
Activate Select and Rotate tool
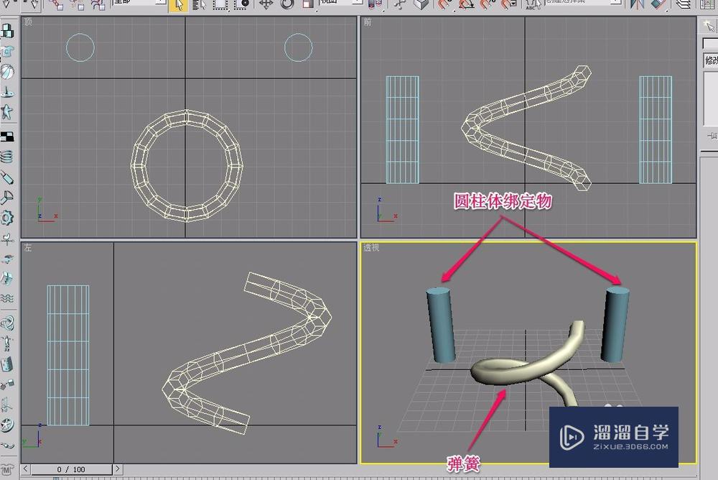pos(287,4)
